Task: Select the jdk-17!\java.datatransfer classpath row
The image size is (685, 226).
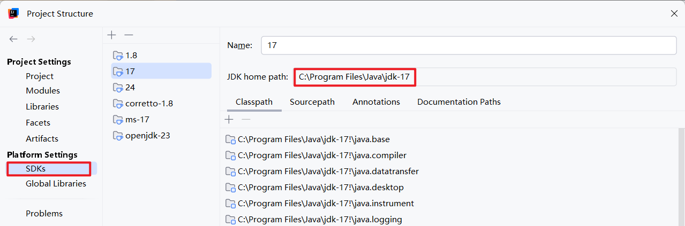Action: [x=450, y=172]
